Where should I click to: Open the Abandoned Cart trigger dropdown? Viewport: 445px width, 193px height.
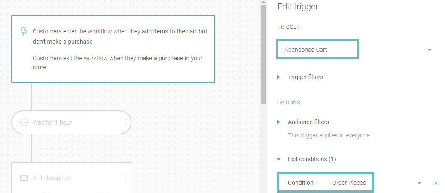point(430,50)
